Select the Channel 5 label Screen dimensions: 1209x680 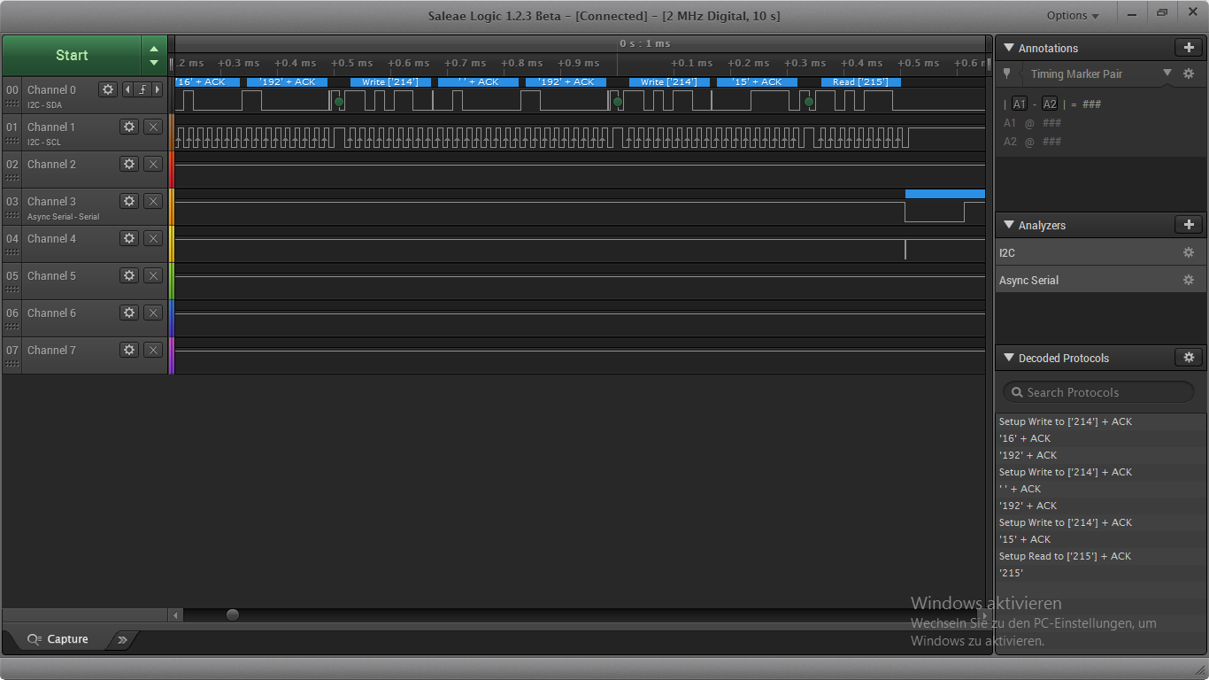pos(51,275)
